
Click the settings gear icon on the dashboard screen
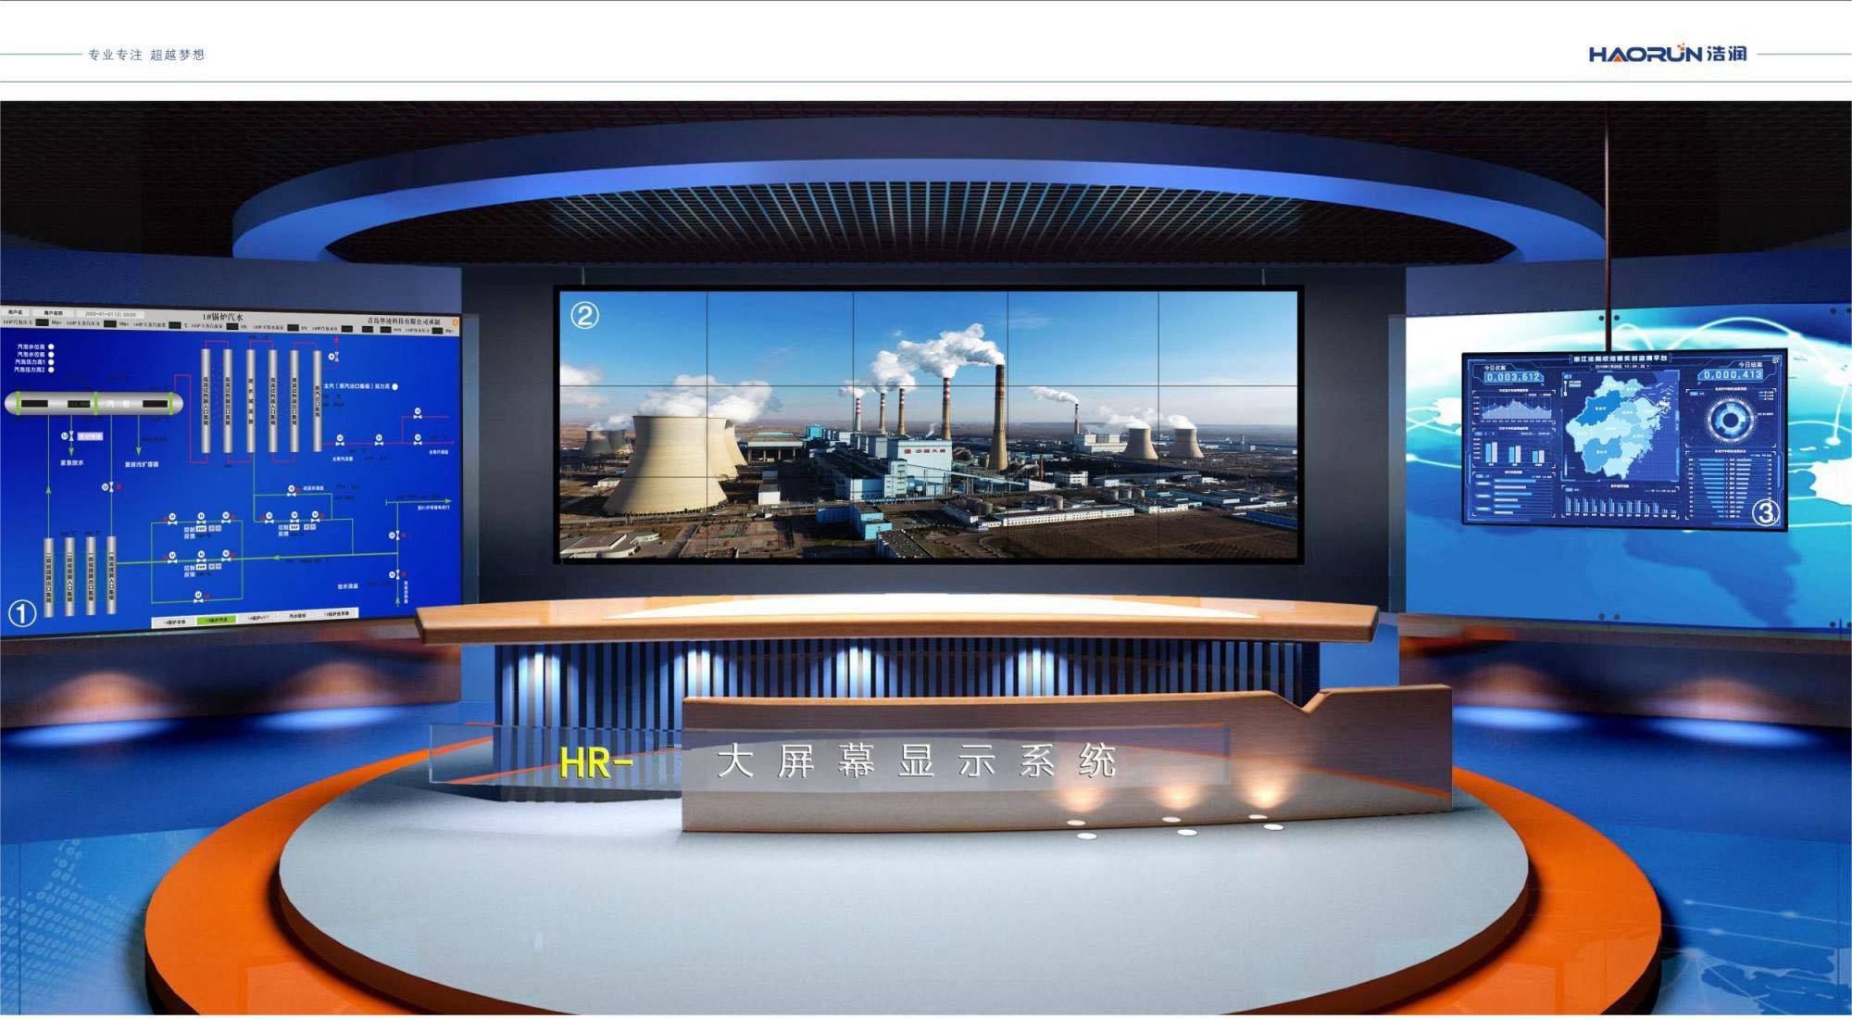tap(1776, 360)
